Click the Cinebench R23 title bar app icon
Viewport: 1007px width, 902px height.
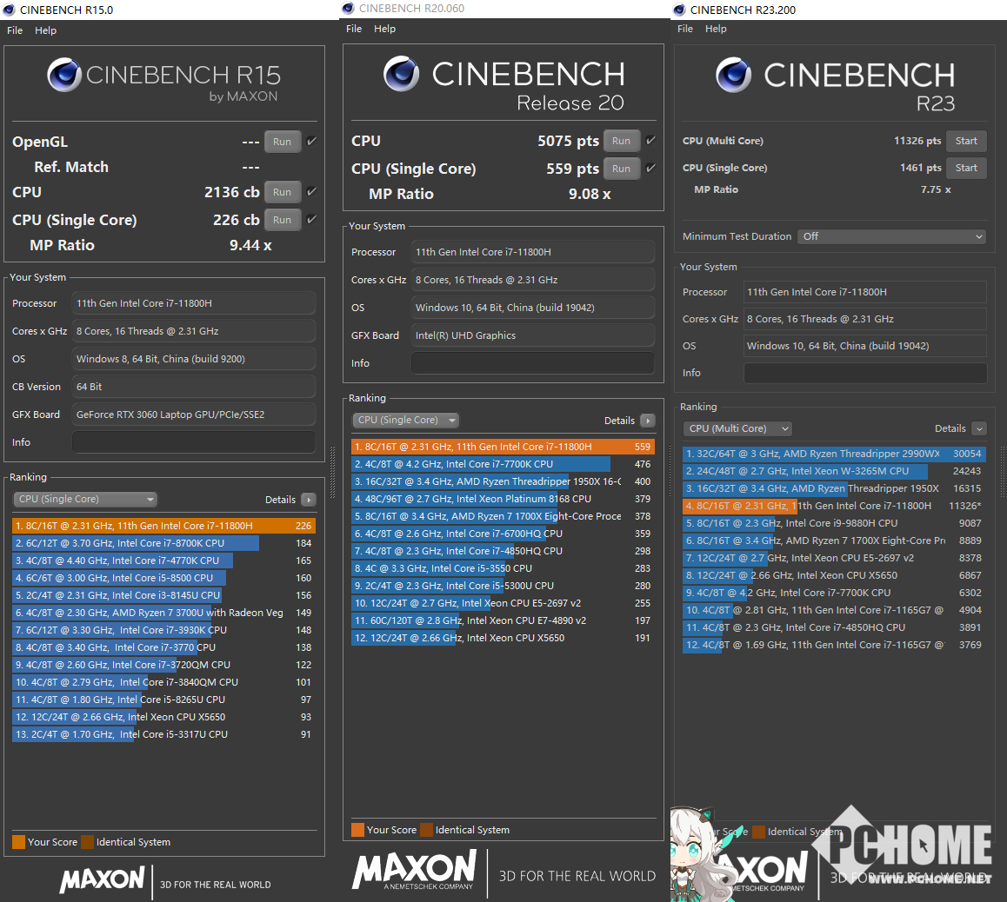679,10
